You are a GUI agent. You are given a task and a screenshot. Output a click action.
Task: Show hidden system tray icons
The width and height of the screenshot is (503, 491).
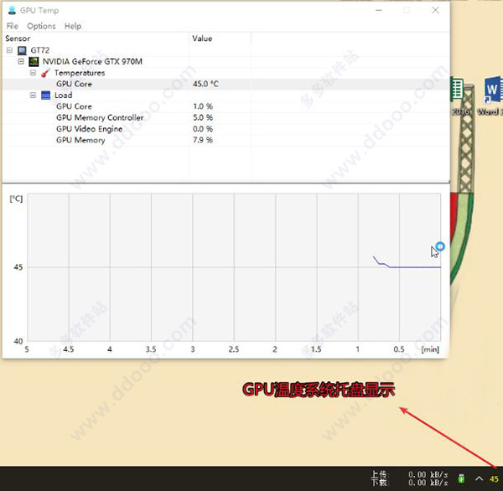tap(480, 478)
